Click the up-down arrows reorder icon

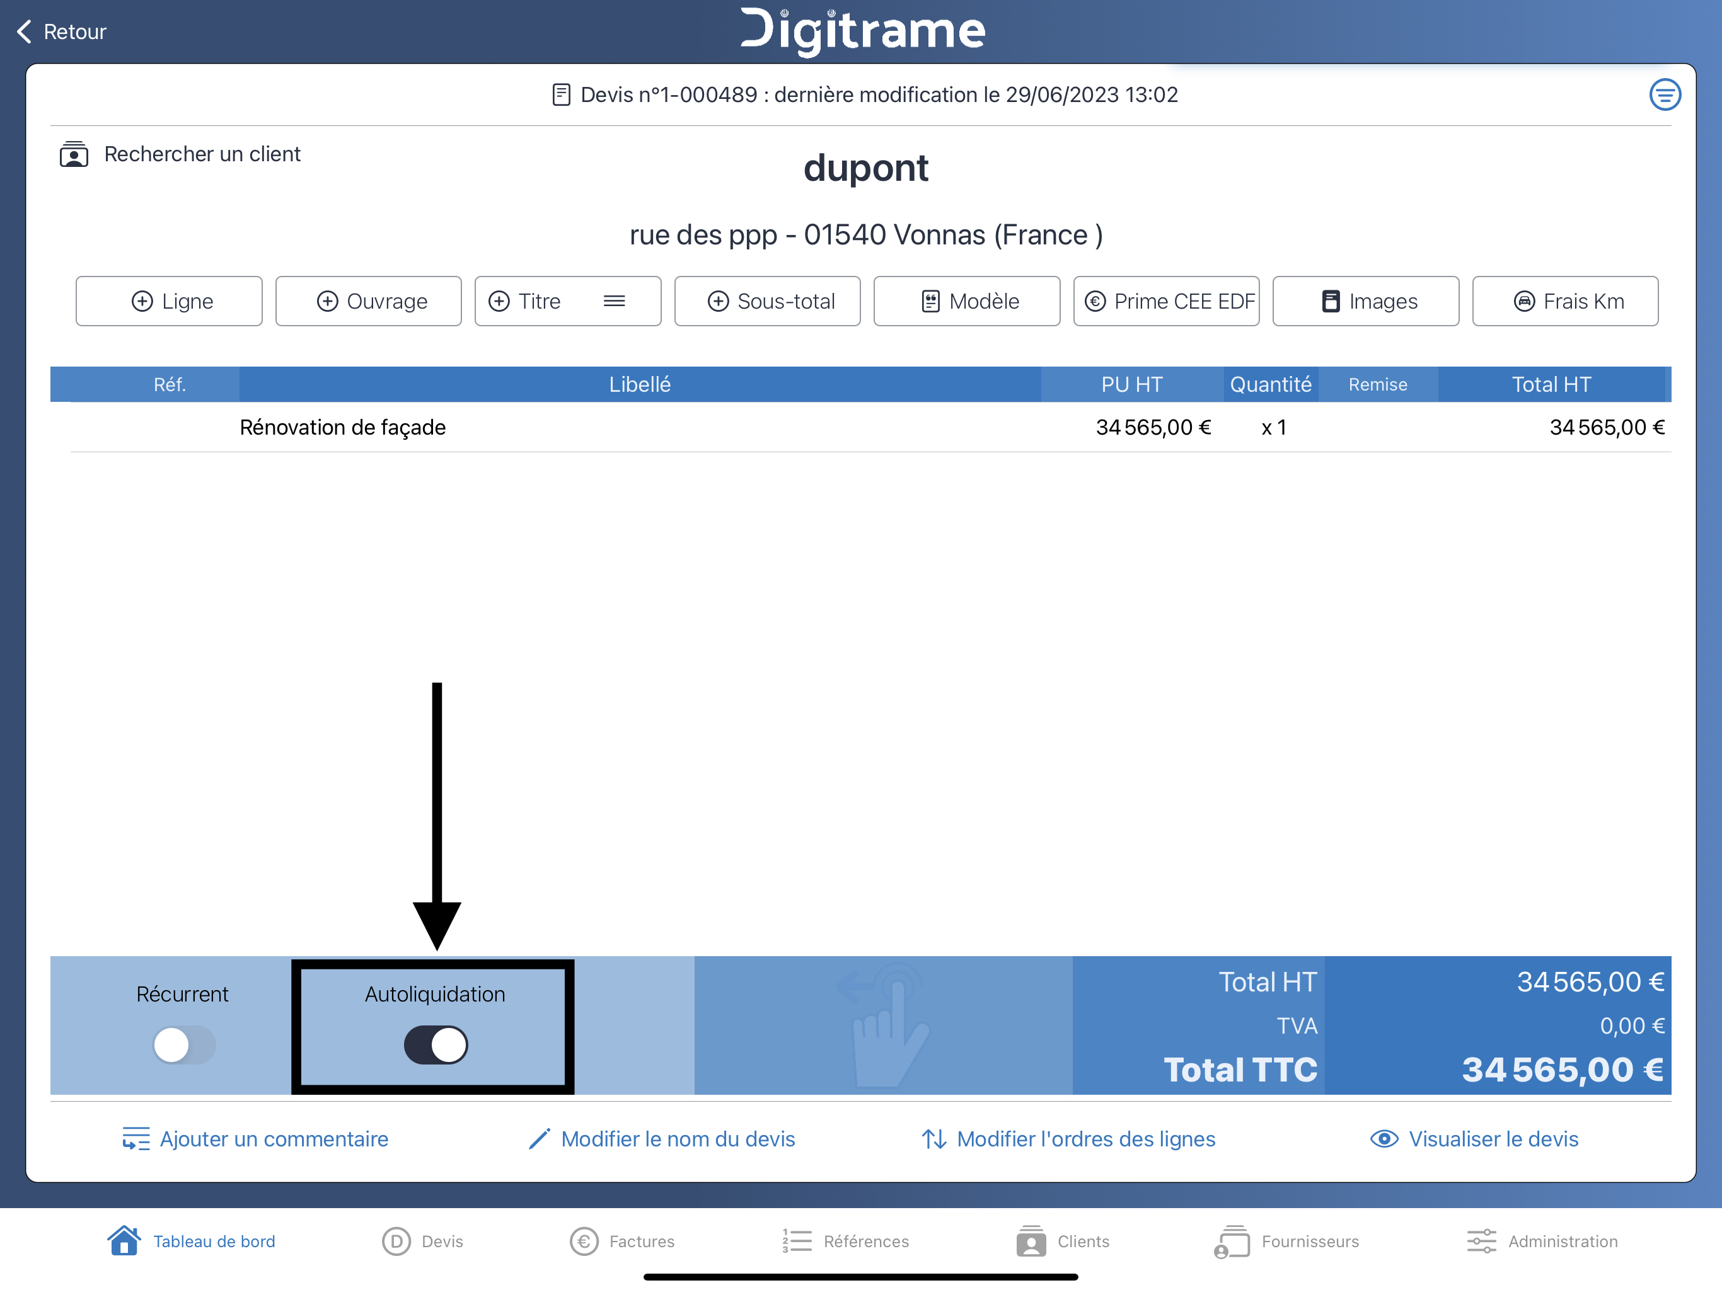(x=934, y=1139)
